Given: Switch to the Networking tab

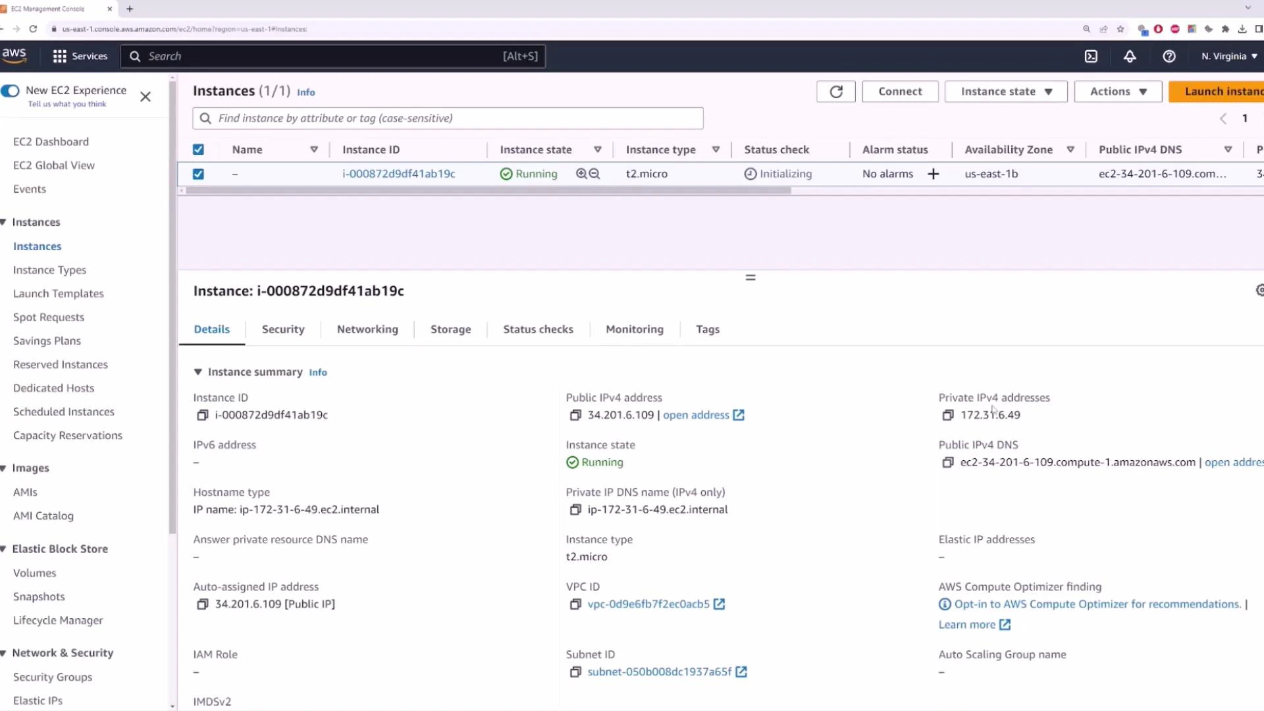Looking at the screenshot, I should coord(367,329).
